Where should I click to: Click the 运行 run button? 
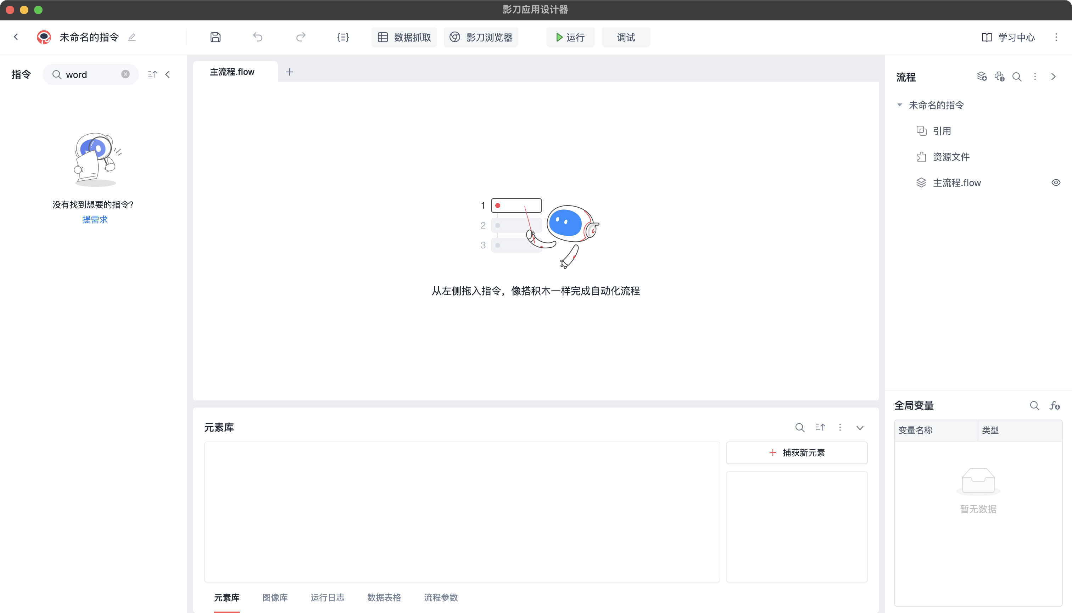tap(570, 38)
